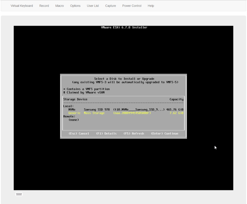Click the Local: section label
The image size is (247, 204).
[x=68, y=106]
